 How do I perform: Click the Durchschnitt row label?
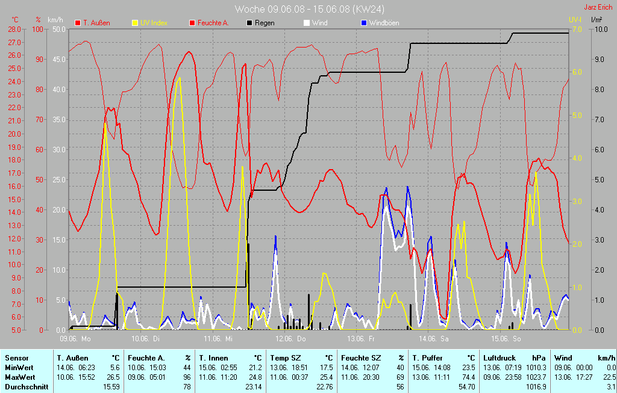tap(26, 387)
